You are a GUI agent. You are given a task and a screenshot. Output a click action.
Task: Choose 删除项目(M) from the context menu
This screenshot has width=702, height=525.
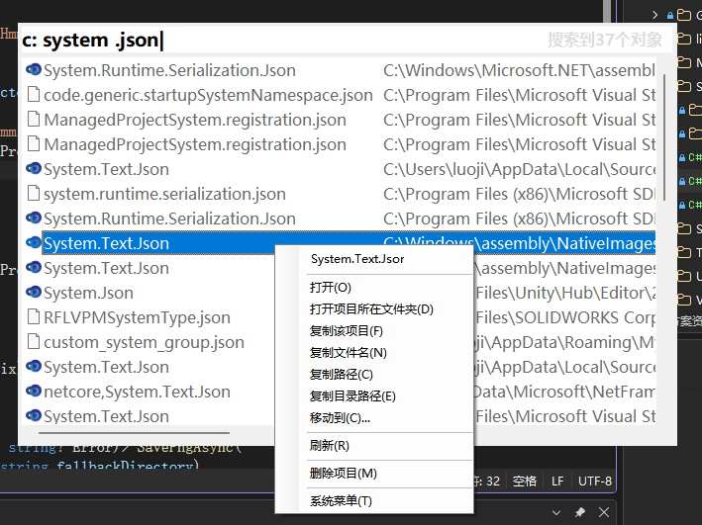pyautogui.click(x=343, y=474)
